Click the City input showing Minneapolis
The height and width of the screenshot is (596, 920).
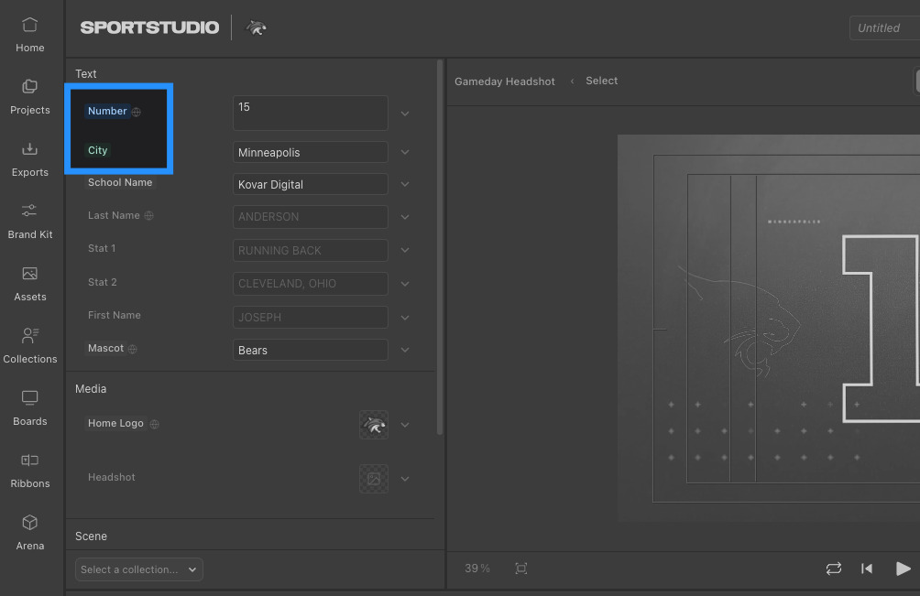click(x=311, y=152)
